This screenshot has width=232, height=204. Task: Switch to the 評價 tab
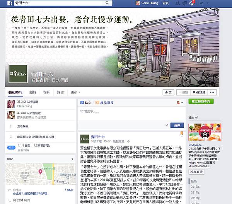coord(60,92)
